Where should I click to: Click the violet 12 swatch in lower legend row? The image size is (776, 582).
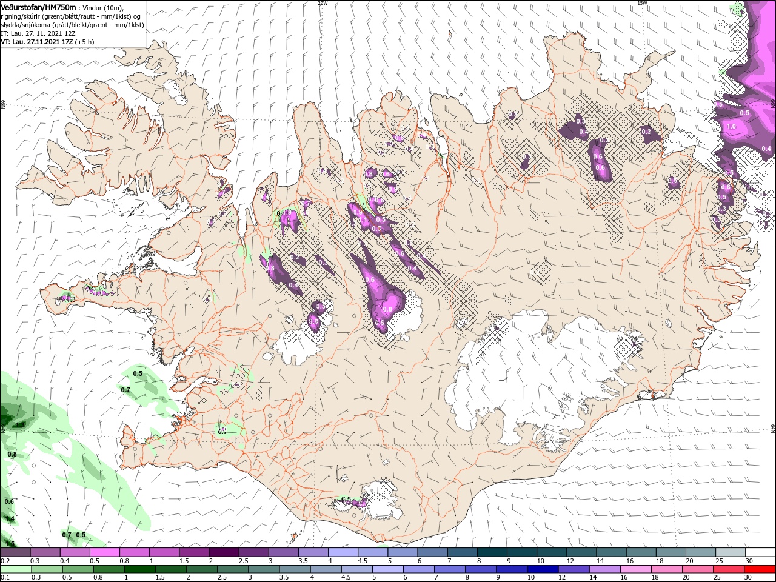tap(574, 569)
